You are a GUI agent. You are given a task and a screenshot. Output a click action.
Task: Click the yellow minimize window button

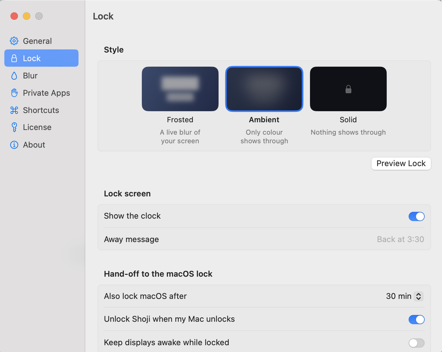click(27, 16)
